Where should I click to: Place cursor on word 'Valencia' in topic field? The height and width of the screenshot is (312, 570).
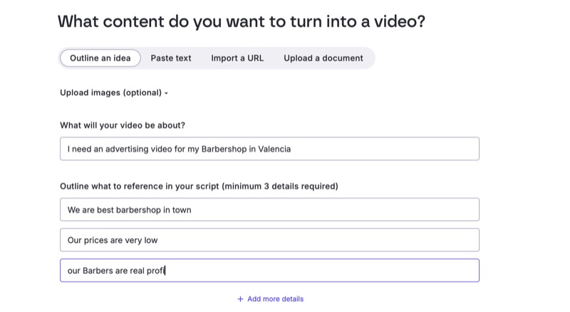tap(274, 149)
